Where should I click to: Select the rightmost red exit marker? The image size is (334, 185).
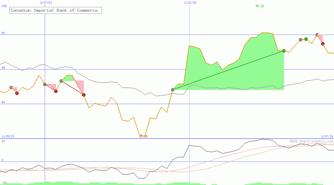[x=323, y=44]
